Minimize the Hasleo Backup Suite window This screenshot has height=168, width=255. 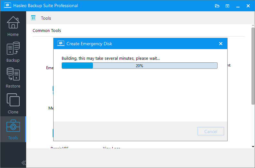pyautogui.click(x=238, y=6)
